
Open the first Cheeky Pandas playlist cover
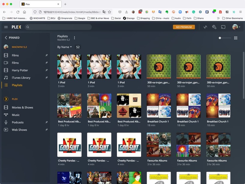pos(69,145)
